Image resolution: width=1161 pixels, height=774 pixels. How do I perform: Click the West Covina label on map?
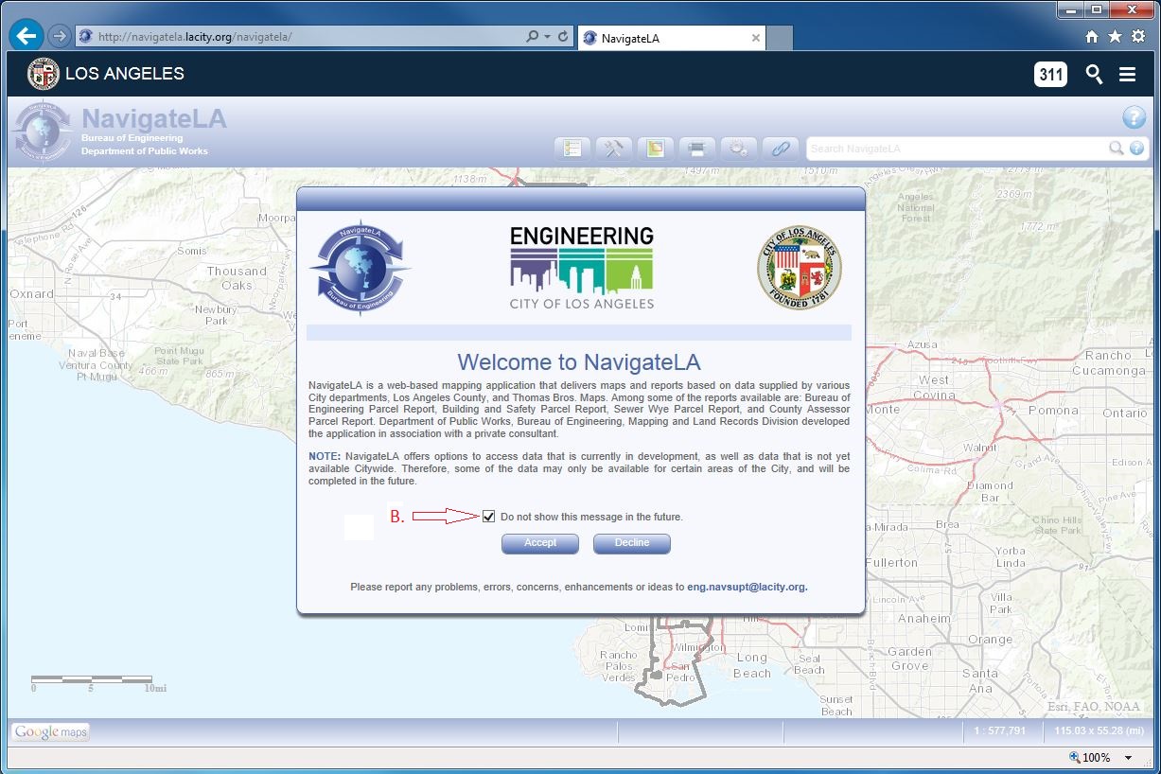[934, 387]
